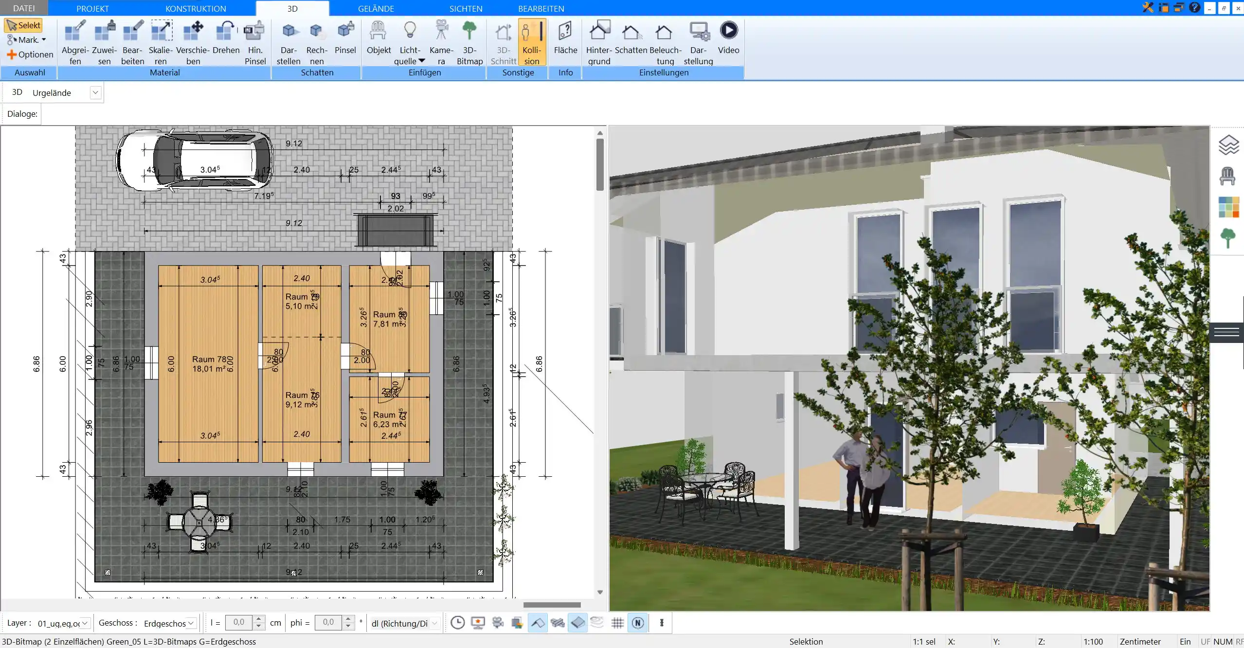Toggle the expand handle on right sidebar

[1226, 332]
